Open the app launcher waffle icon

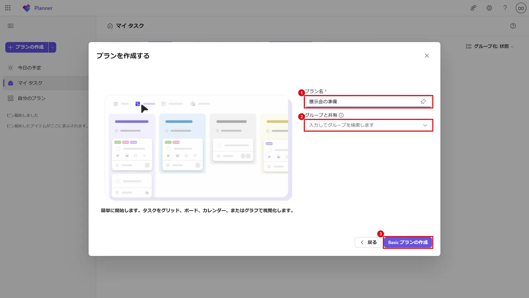(8, 8)
